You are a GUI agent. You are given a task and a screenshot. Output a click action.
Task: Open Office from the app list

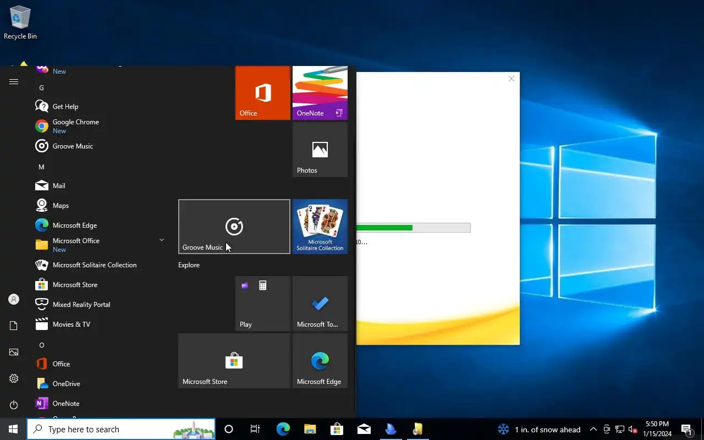point(99,364)
